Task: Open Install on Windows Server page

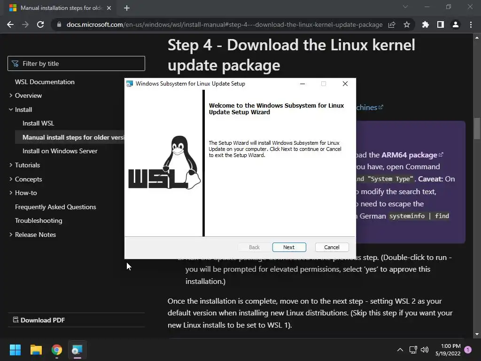Action: click(60, 151)
